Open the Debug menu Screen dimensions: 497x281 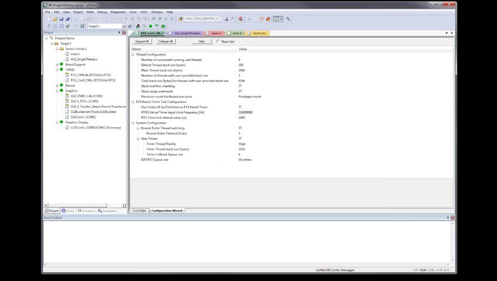tap(102, 12)
